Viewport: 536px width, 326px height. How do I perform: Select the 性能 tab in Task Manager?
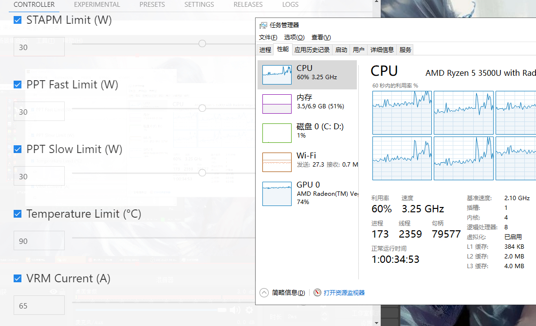(283, 49)
